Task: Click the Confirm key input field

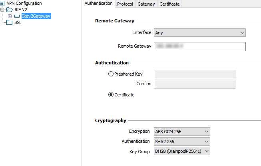Action: coord(194,84)
